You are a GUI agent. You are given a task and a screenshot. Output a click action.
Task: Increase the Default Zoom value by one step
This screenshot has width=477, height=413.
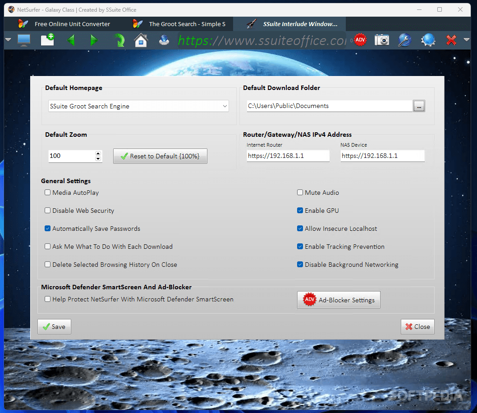click(98, 153)
